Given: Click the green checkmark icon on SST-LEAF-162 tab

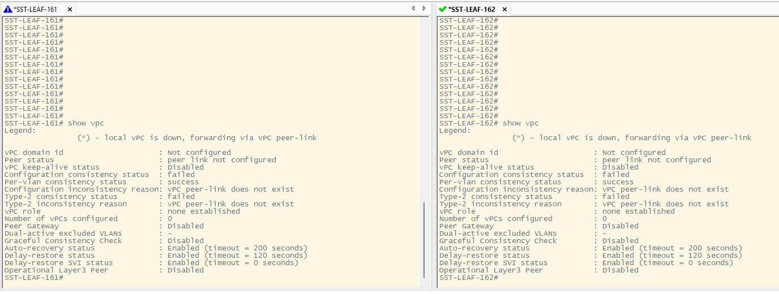Looking at the screenshot, I should tap(442, 10).
